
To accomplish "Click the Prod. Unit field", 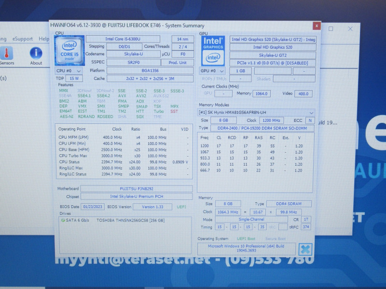I will click(178, 63).
